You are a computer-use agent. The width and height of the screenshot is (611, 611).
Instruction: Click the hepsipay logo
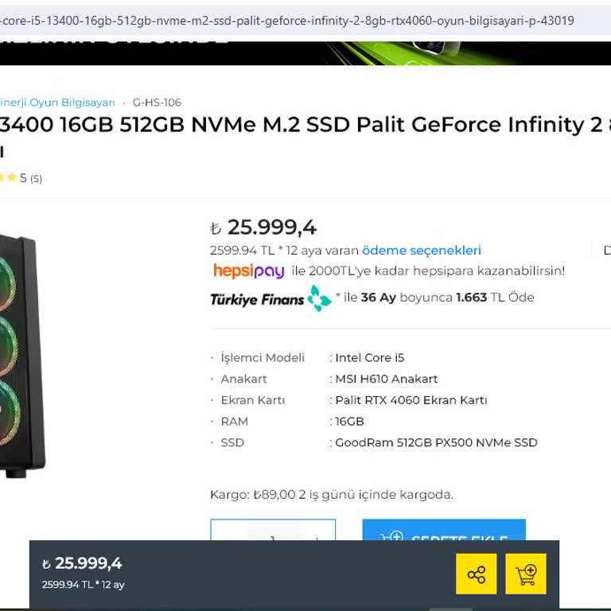(x=248, y=271)
